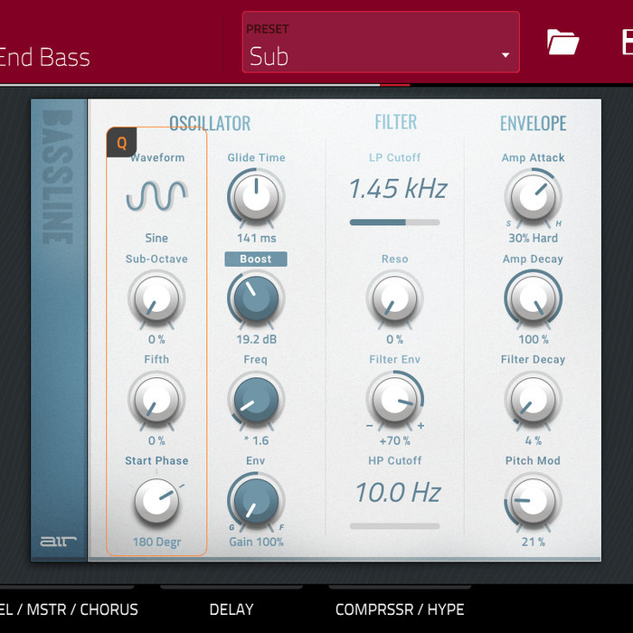Screen dimensions: 633x633
Task: Switch to the DELAY tab
Action: click(x=231, y=609)
